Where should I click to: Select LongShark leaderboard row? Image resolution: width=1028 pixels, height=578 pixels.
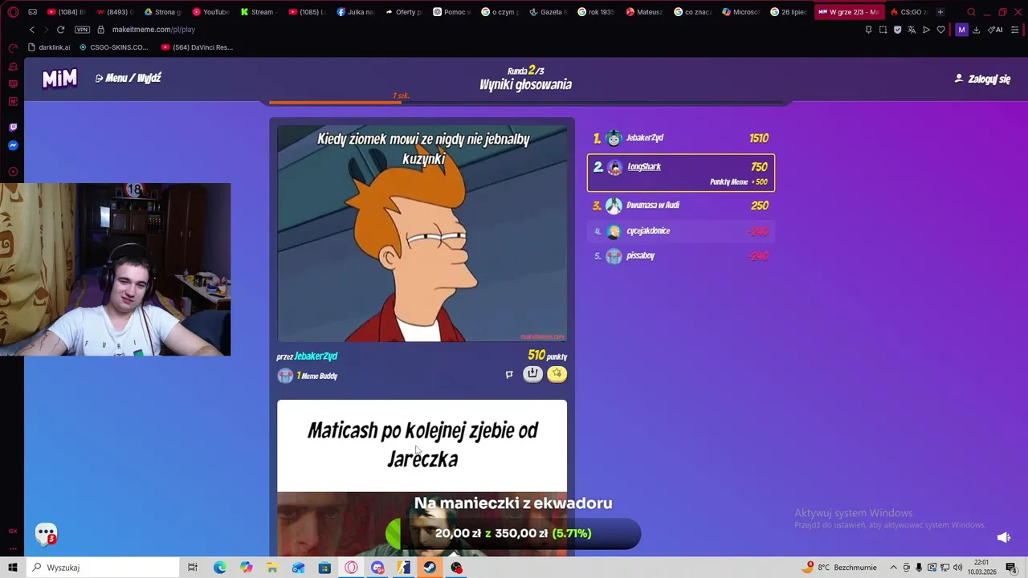pyautogui.click(x=681, y=173)
